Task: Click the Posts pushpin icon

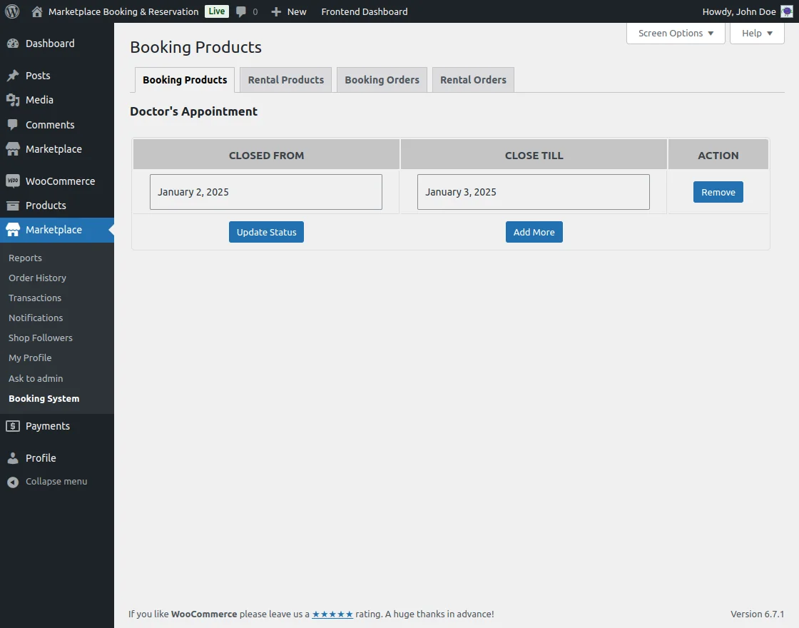Action: 13,76
